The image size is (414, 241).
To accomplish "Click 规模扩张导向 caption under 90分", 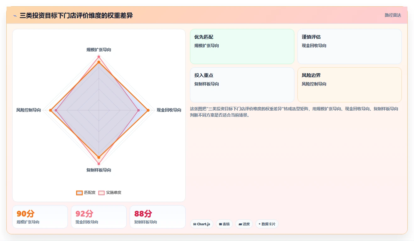I will 28,222.
